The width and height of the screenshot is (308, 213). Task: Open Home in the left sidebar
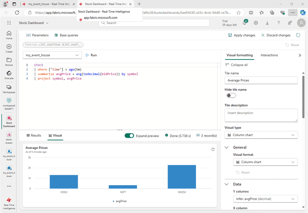coord(9,34)
